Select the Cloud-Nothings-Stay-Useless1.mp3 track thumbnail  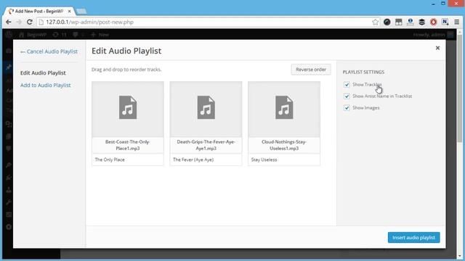[284, 109]
